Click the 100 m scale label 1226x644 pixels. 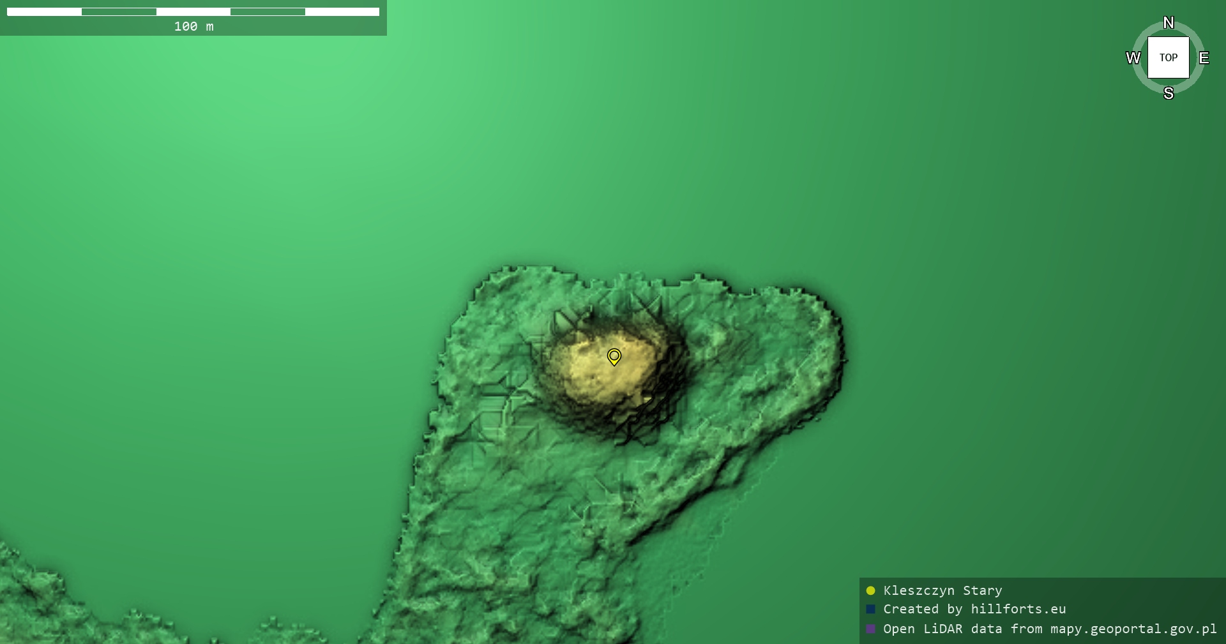pos(193,26)
